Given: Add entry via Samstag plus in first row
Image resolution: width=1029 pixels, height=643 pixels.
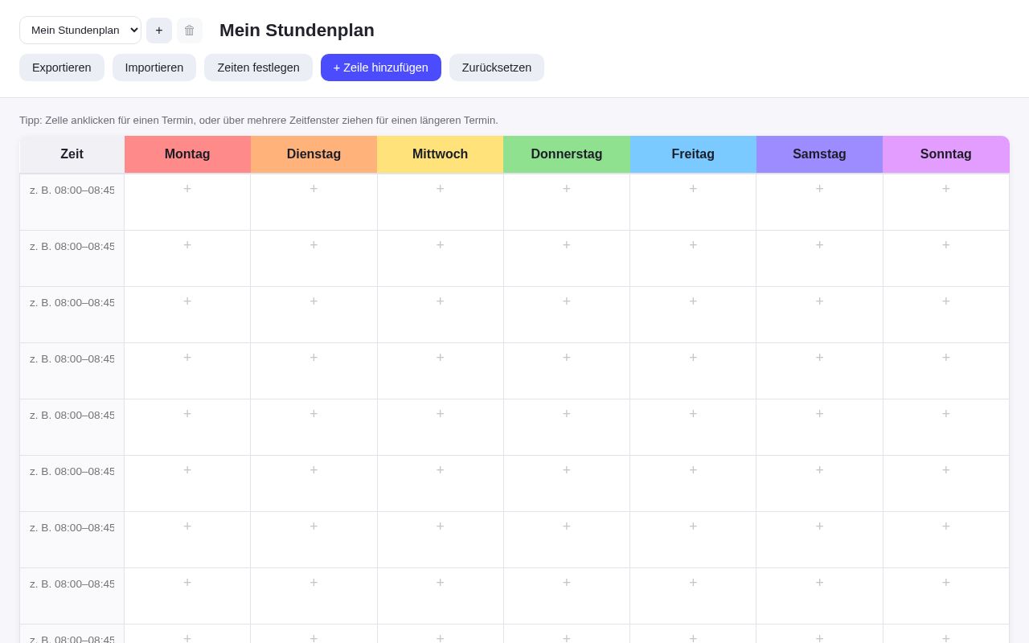Looking at the screenshot, I should (820, 189).
